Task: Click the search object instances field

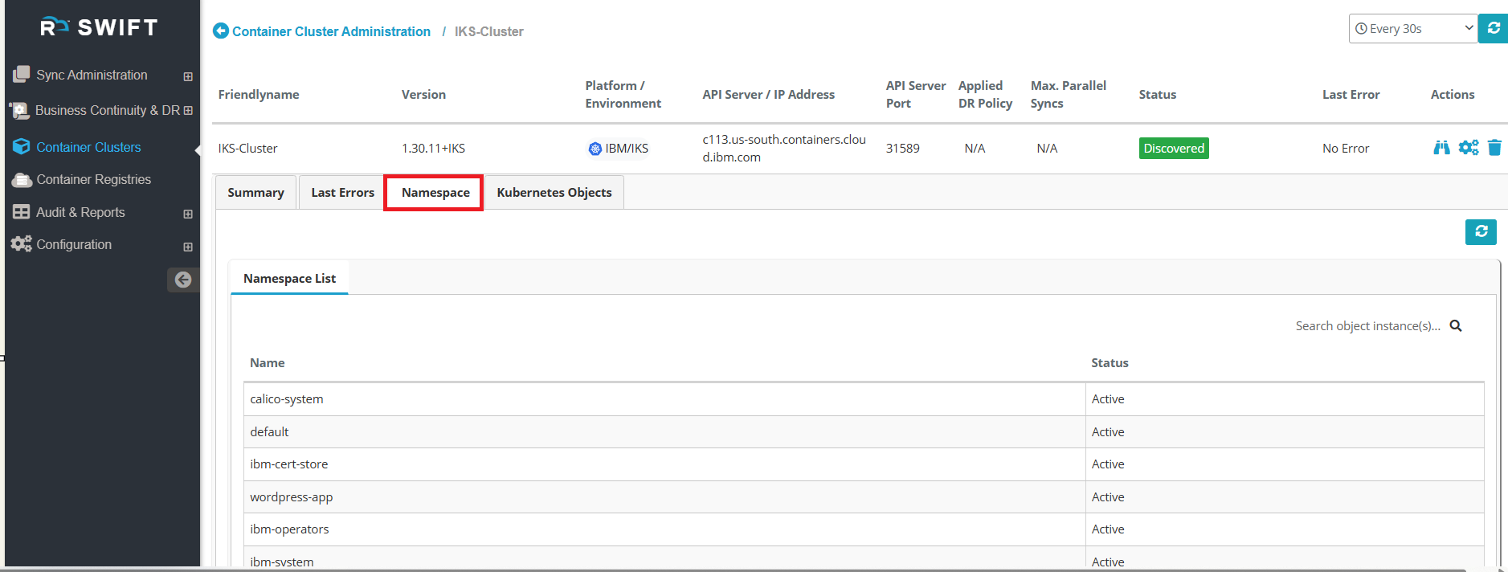Action: (x=1367, y=326)
